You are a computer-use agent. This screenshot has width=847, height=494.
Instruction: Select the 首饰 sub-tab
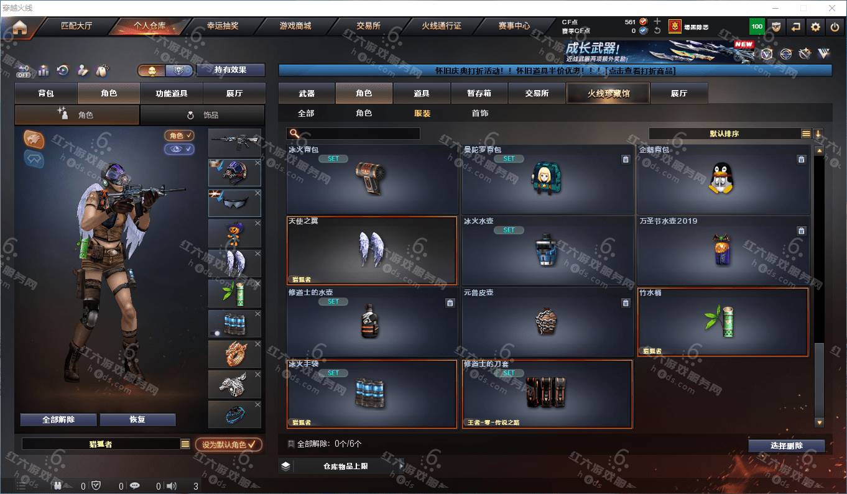tap(479, 113)
